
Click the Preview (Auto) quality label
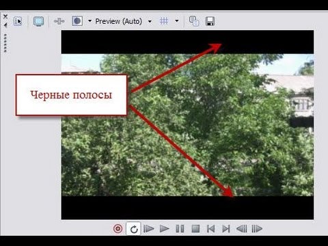tap(119, 21)
